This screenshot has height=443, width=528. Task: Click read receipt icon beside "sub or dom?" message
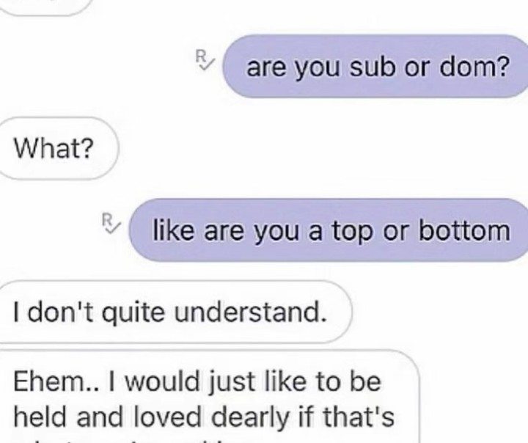click(204, 59)
